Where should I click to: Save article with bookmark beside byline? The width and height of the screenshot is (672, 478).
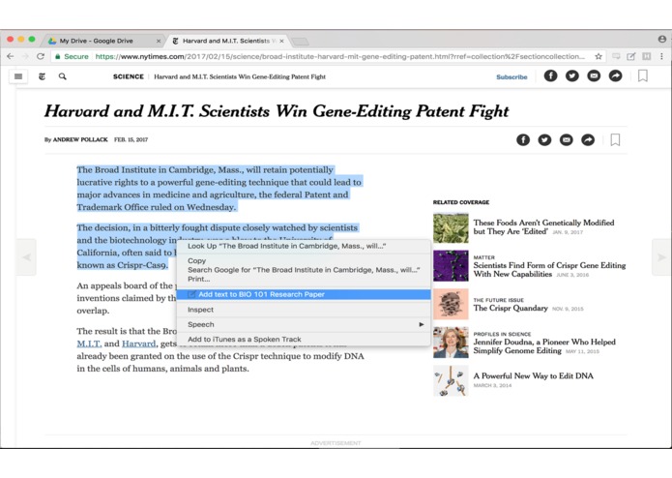click(x=615, y=139)
